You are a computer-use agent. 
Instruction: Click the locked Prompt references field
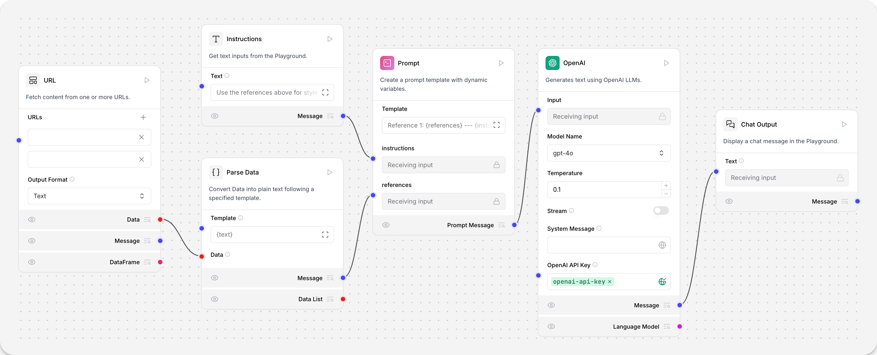pyautogui.click(x=443, y=201)
